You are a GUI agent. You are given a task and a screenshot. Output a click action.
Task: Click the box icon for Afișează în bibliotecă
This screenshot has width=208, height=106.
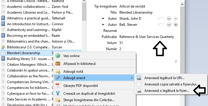[x=58, y=64]
